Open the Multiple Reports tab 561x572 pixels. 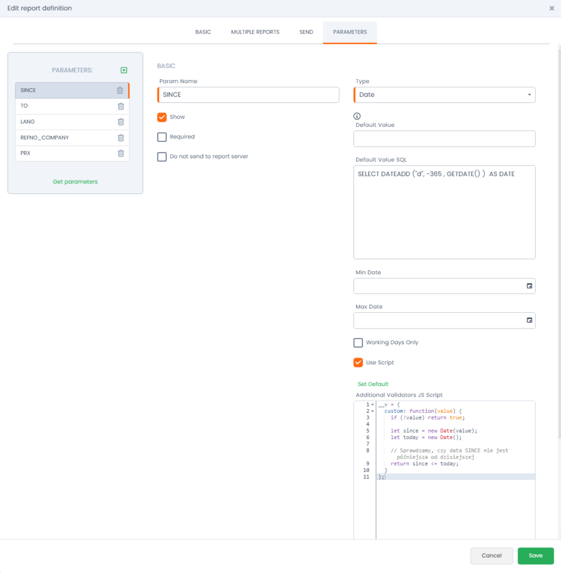point(255,32)
